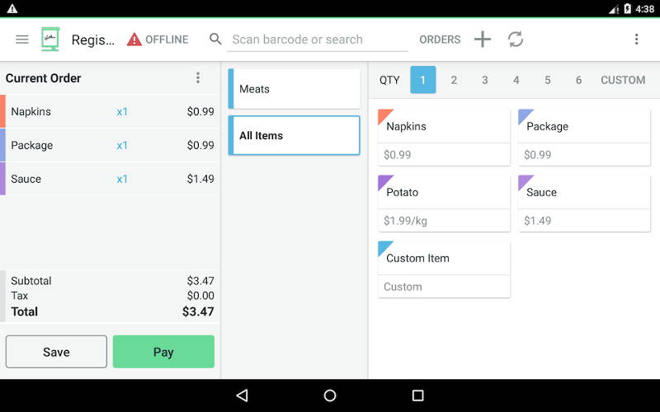Set quantity to 2
Image resolution: width=660 pixels, height=412 pixels.
pyautogui.click(x=454, y=80)
